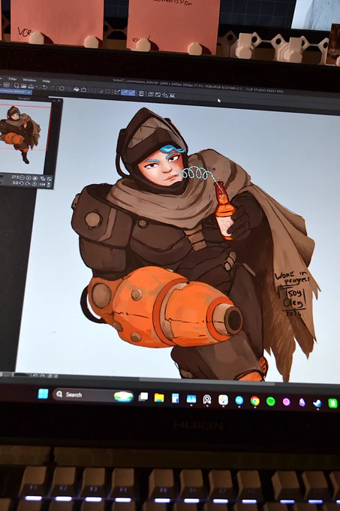340x511 pixels.
Task: Click the Navigator reset rotation button
Action: coord(35,184)
